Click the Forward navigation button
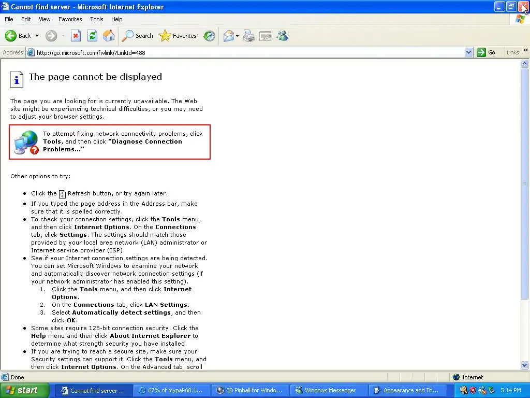The image size is (530, 398). (51, 36)
